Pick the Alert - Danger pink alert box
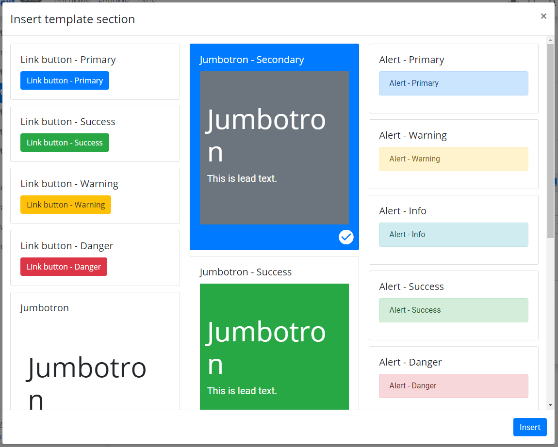This screenshot has height=447, width=558. click(x=453, y=386)
